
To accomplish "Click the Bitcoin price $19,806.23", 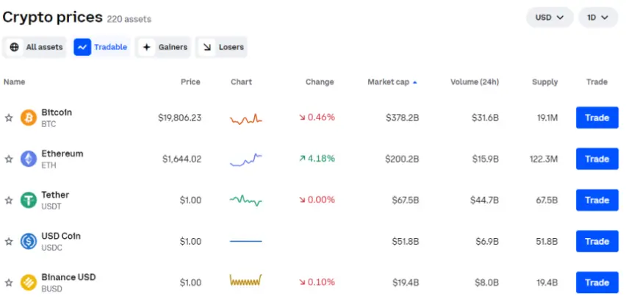I will coord(180,118).
